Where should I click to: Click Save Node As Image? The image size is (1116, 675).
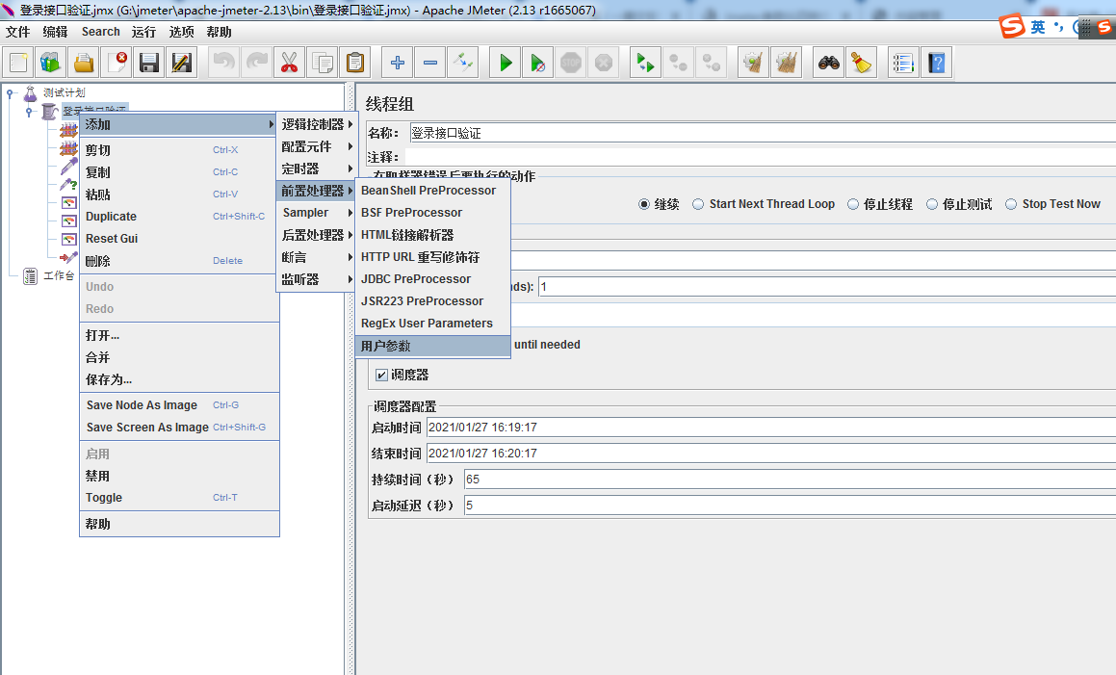click(179, 405)
